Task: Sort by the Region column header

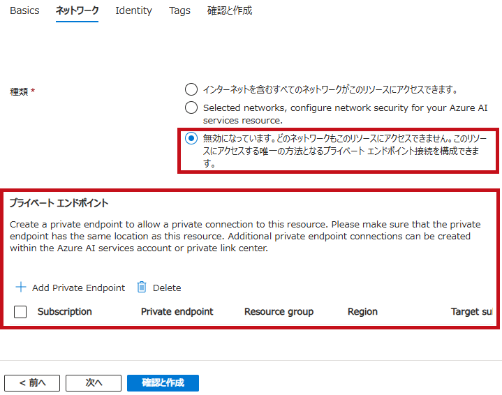Action: (x=362, y=312)
